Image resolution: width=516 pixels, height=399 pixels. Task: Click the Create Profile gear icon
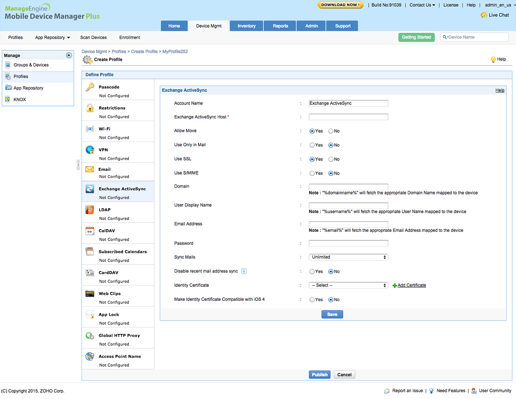click(x=87, y=60)
